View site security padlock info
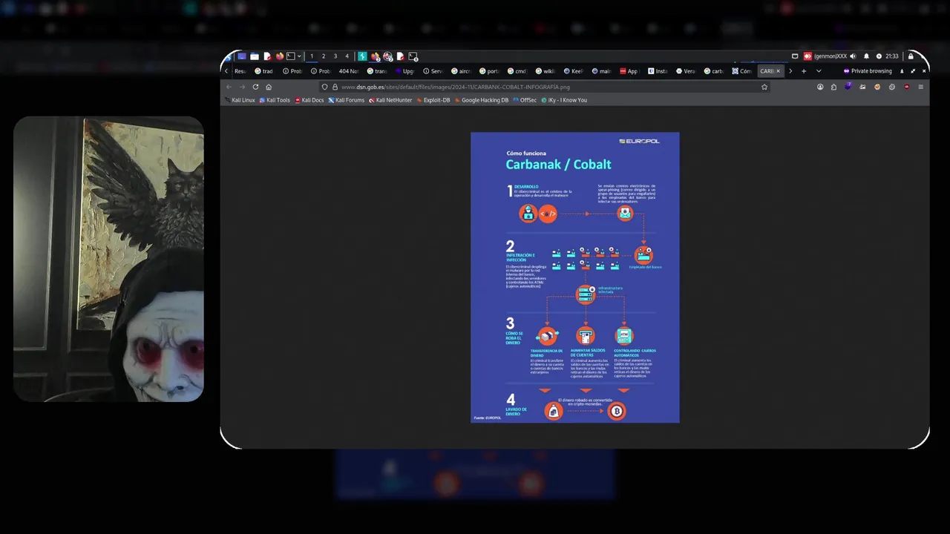The image size is (950, 534). click(335, 87)
